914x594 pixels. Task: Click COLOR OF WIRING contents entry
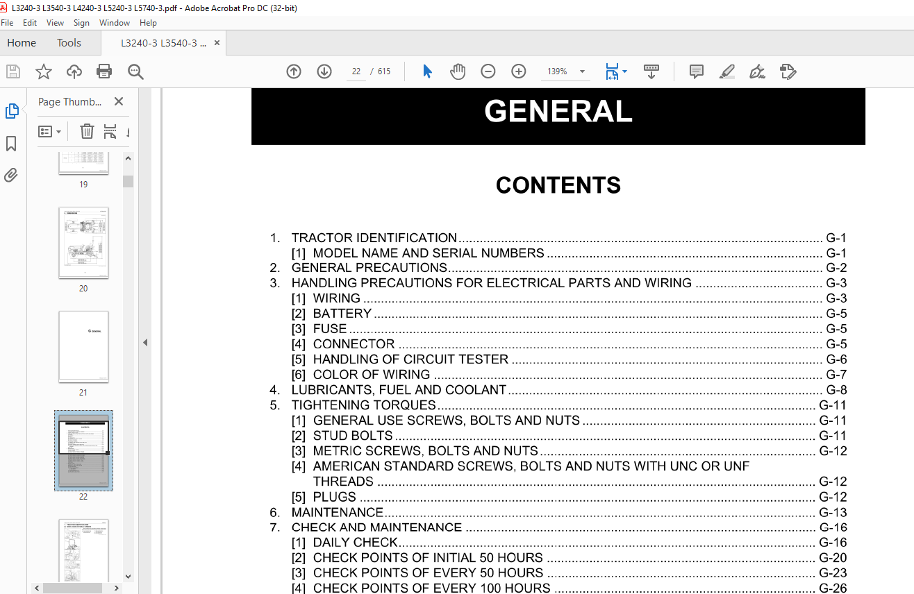coord(372,375)
